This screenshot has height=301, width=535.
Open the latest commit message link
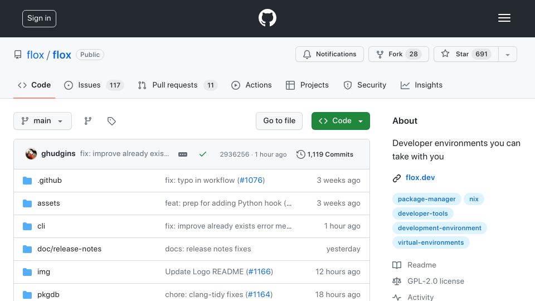(x=124, y=154)
